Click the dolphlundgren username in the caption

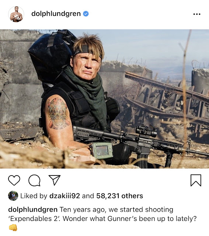point(33,209)
